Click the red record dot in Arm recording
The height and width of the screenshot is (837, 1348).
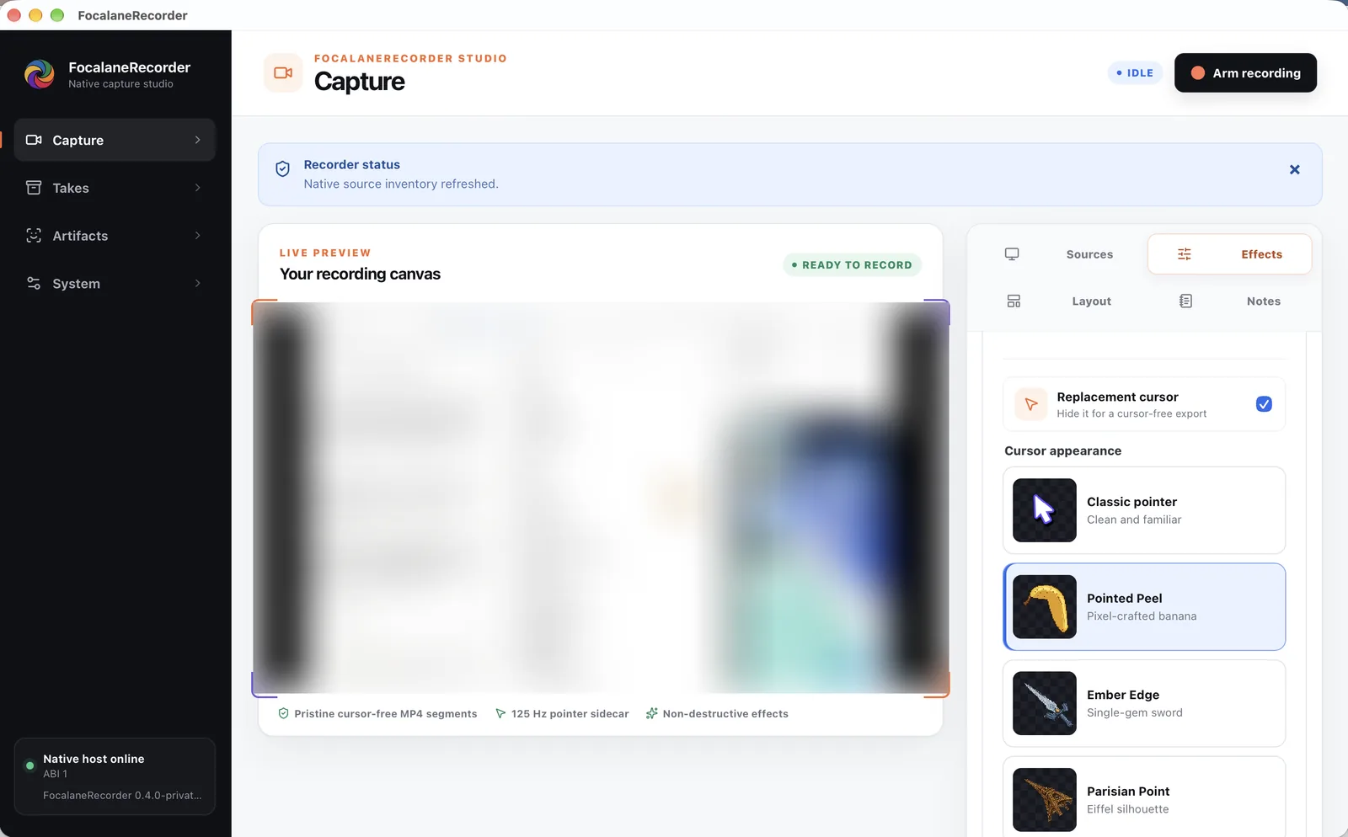(x=1197, y=73)
